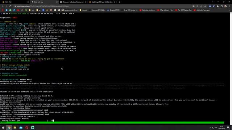This screenshot has height=130, width=232.
Task: Open the notification center icon
Action: point(228,127)
